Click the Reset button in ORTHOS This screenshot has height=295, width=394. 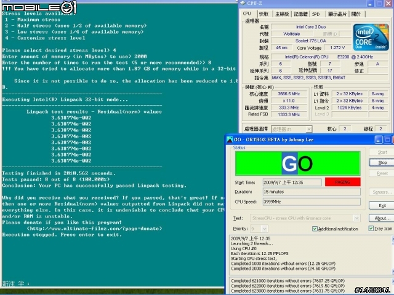382,173
